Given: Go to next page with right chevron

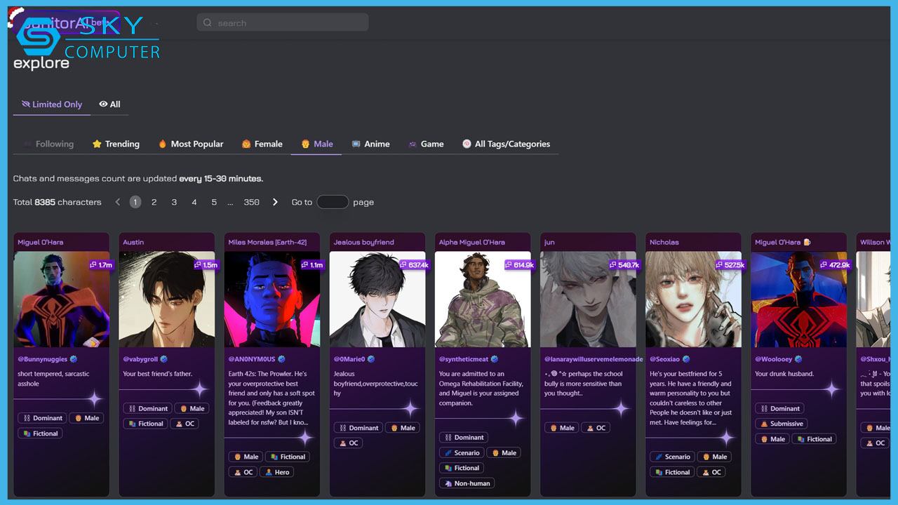Looking at the screenshot, I should (x=275, y=202).
